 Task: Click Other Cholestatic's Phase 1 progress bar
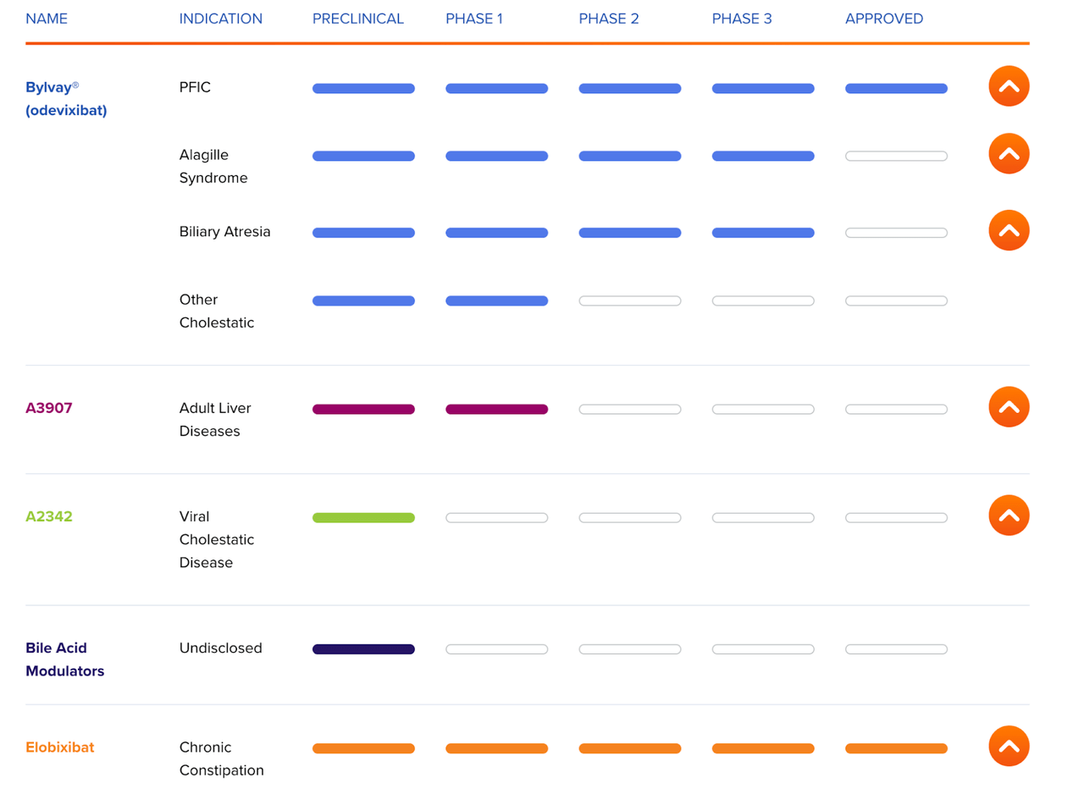pos(496,301)
